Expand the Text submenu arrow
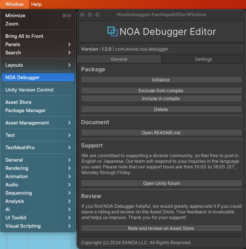Viewport: 246px width, 249px height. tap(69, 135)
